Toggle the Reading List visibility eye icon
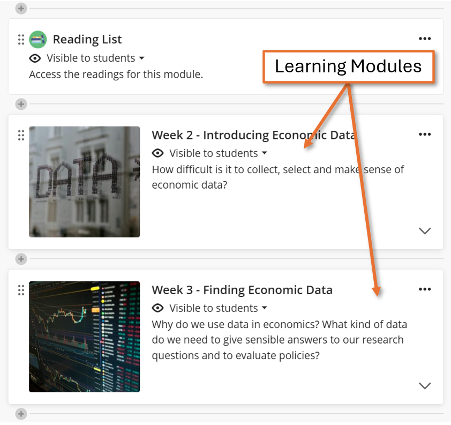This screenshot has height=425, width=451. [x=35, y=58]
